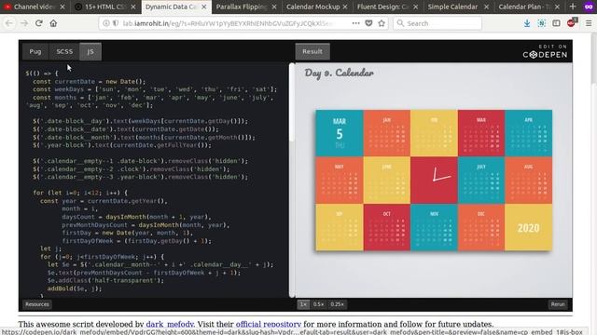Viewport: 597px width, 335px height.
Task: Click the NOV month tile
Action: tap(434, 227)
